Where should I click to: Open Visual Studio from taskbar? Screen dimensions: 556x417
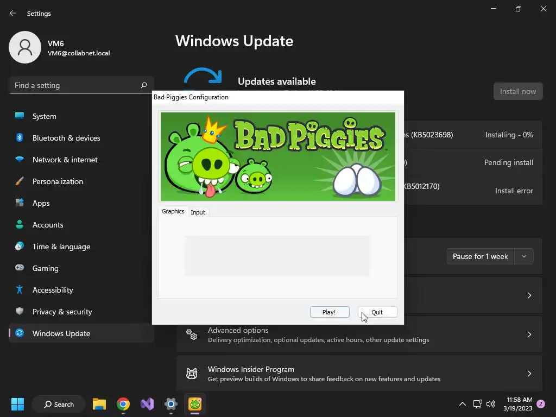point(147,404)
